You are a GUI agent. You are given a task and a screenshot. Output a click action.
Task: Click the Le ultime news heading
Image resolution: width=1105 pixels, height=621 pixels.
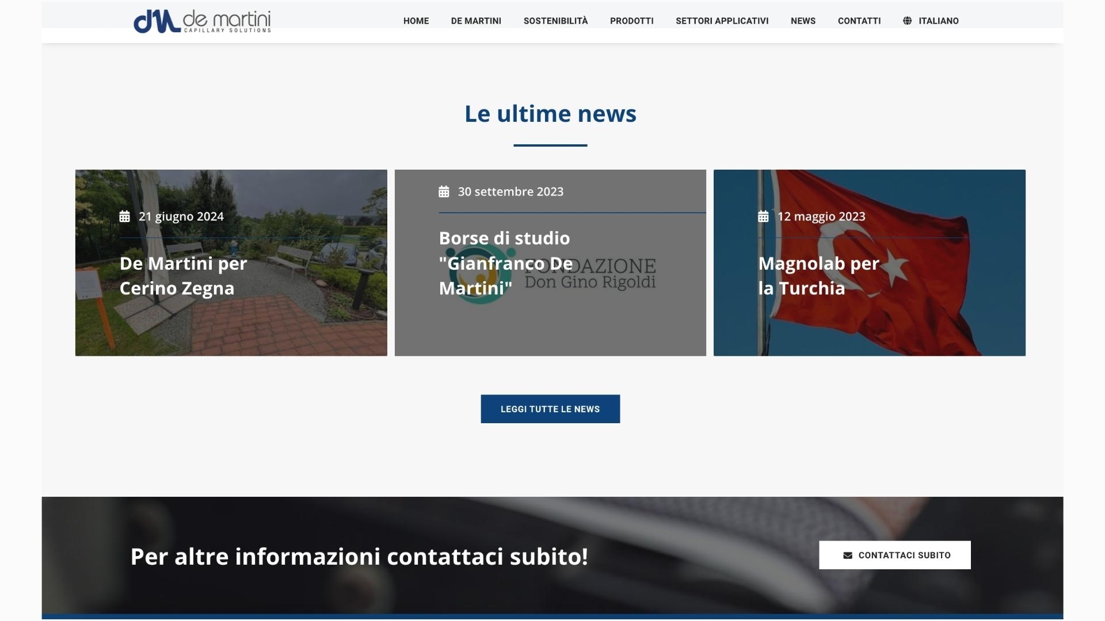click(x=550, y=114)
